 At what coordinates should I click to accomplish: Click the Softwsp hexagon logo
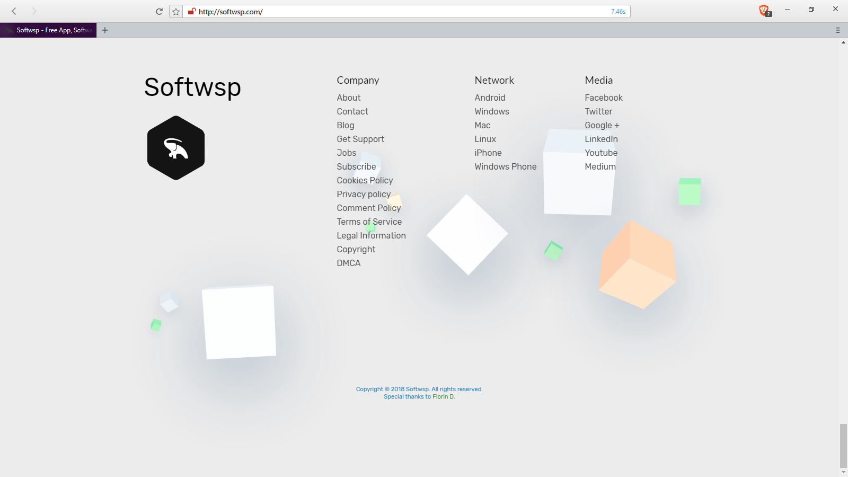tap(176, 148)
